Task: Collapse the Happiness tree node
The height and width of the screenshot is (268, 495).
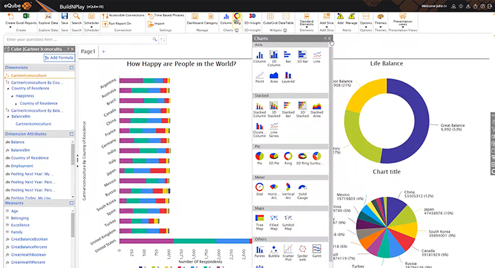Action: [12, 96]
